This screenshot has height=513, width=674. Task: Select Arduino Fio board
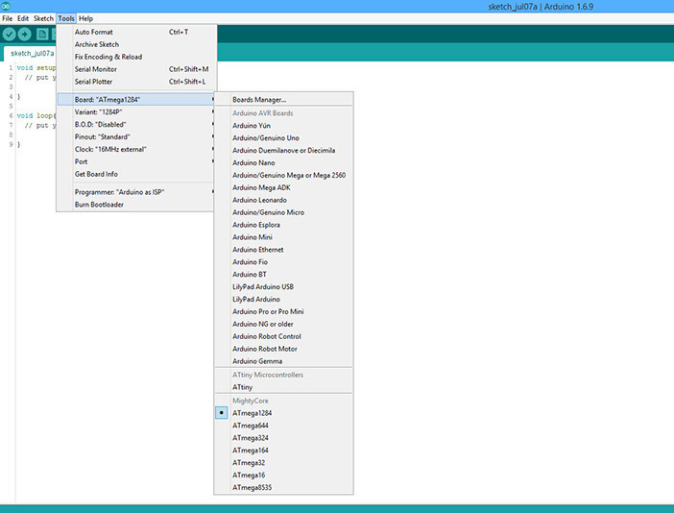pyautogui.click(x=283, y=262)
